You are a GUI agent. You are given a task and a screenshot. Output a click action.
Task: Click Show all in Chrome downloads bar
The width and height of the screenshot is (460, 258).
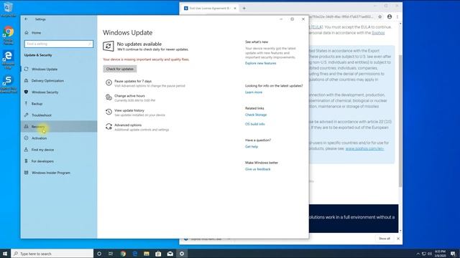(385, 239)
